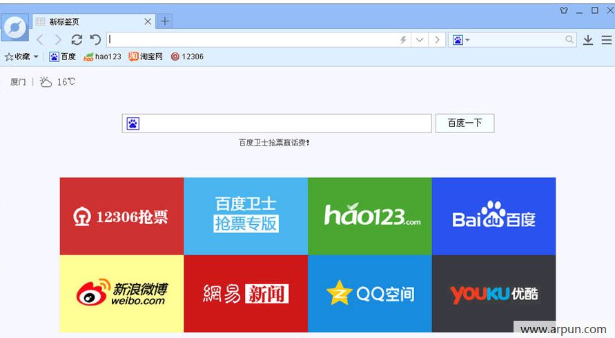This screenshot has height=338, width=615.
Task: Open the skin/theme shirt icon
Action: tap(564, 10)
